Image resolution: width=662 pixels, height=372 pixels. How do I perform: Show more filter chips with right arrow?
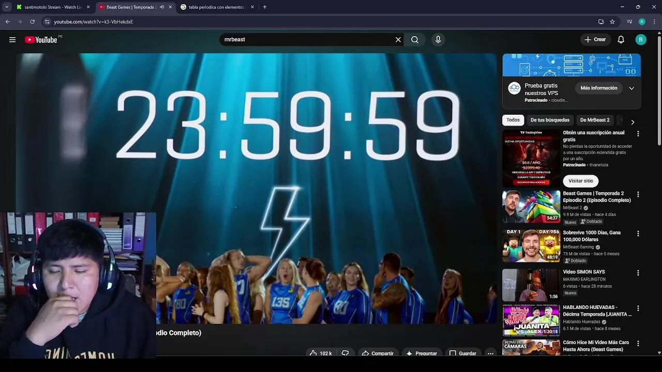tap(632, 122)
